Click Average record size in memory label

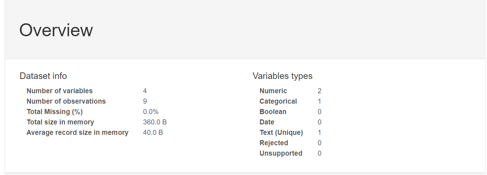tap(77, 133)
